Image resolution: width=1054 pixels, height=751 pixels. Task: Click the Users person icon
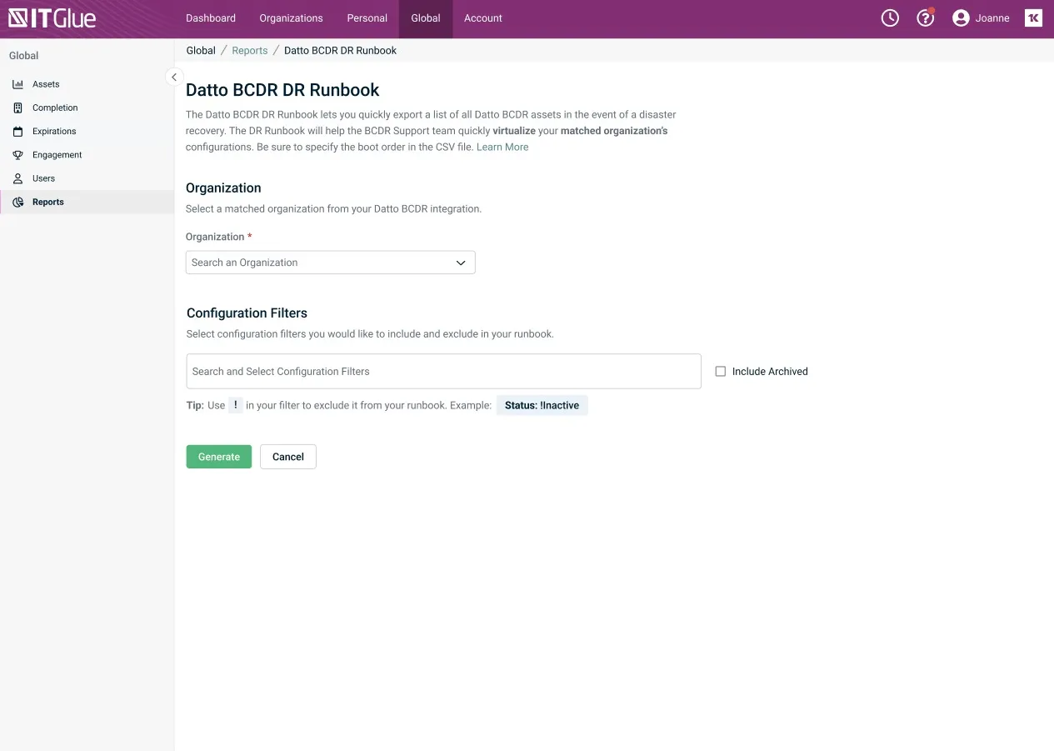[x=17, y=178]
